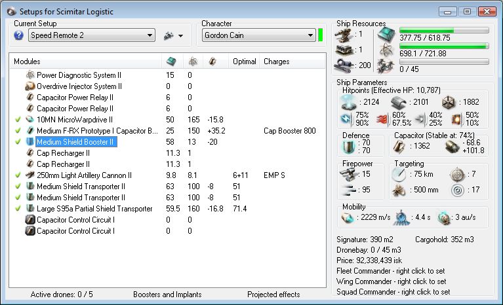The width and height of the screenshot is (503, 305).
Task: Toggle the first Medium Shield Transporter II checkmark
Action: tap(18, 187)
